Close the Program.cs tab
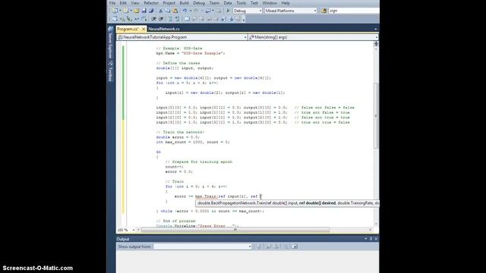Viewport: 486px width, 273px height. click(x=144, y=29)
